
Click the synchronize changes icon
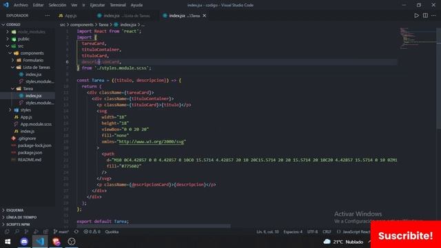[76, 231]
